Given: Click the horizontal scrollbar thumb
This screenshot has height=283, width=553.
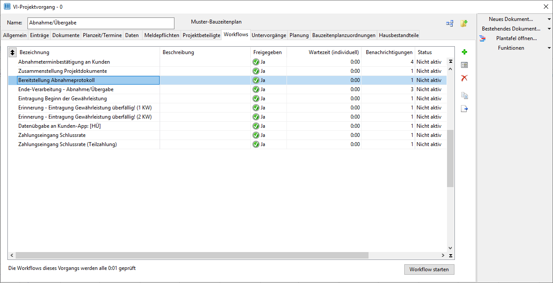Looking at the screenshot, I should [192, 256].
